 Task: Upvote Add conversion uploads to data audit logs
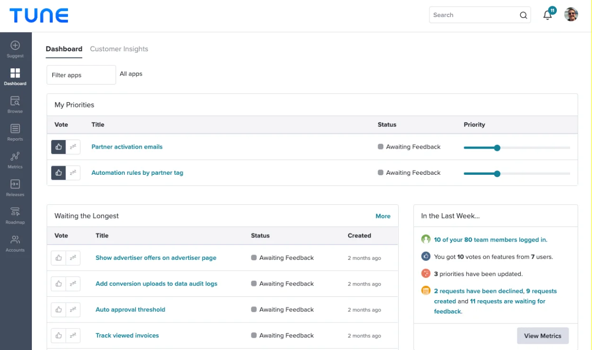[58, 284]
